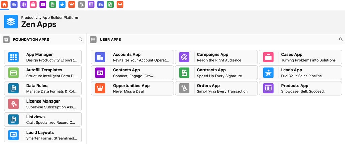
Task: Launch the Accounts App card title
Action: click(127, 55)
